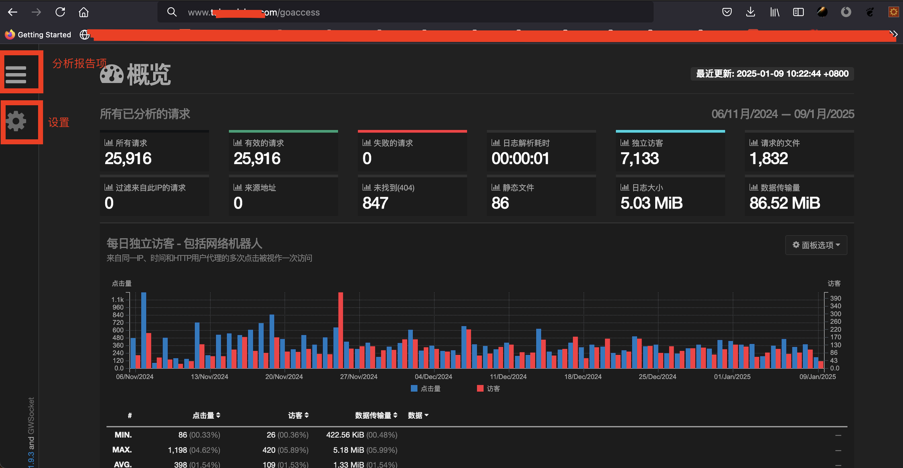The width and height of the screenshot is (903, 468).
Task: Click the 所有已分析的请求 heading
Action: click(x=145, y=114)
